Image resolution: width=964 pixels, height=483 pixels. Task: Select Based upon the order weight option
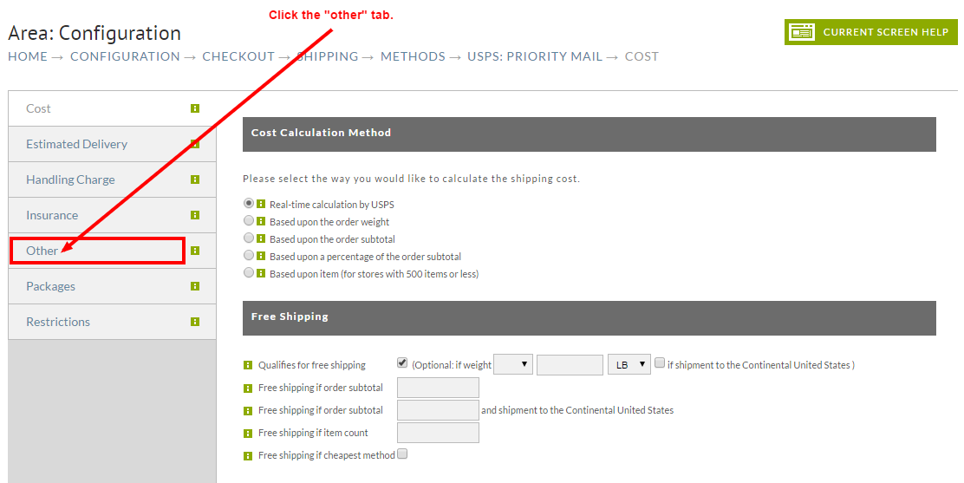pyautogui.click(x=249, y=220)
